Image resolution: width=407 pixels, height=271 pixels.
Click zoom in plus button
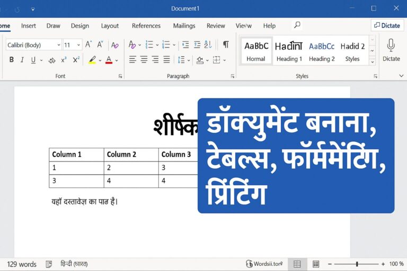pos(383,264)
